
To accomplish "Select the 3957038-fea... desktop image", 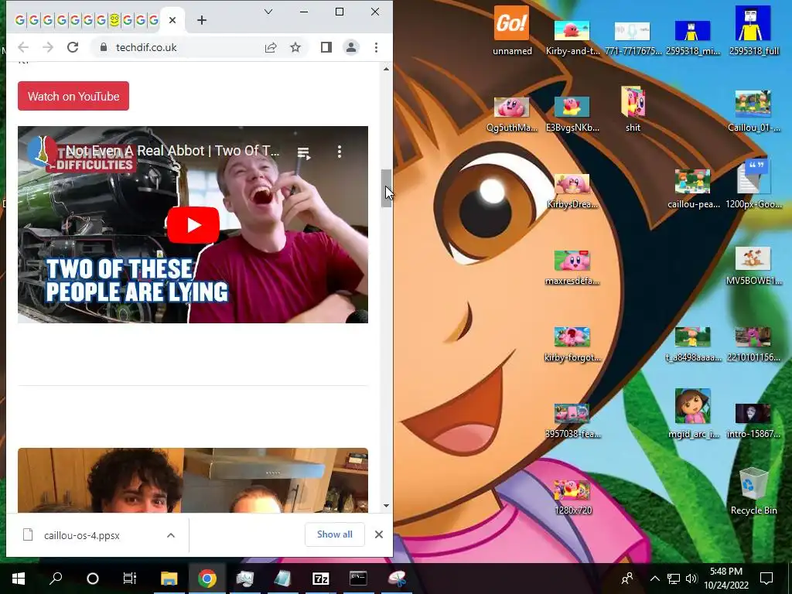I will click(572, 420).
